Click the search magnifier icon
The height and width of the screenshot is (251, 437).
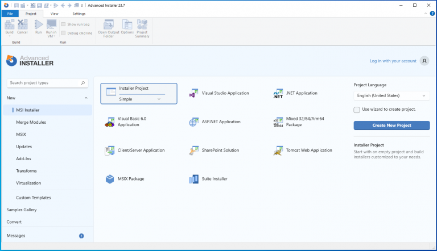click(83, 83)
